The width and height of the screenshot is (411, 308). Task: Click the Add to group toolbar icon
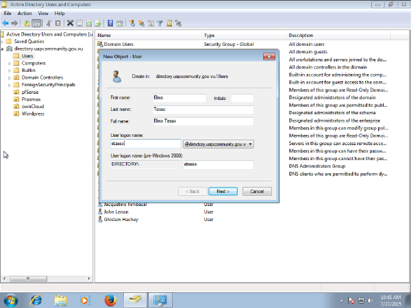tap(179, 23)
